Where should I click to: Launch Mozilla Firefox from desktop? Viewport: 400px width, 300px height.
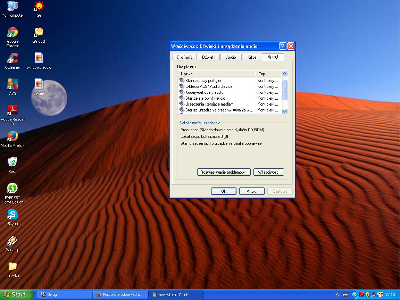(12, 139)
